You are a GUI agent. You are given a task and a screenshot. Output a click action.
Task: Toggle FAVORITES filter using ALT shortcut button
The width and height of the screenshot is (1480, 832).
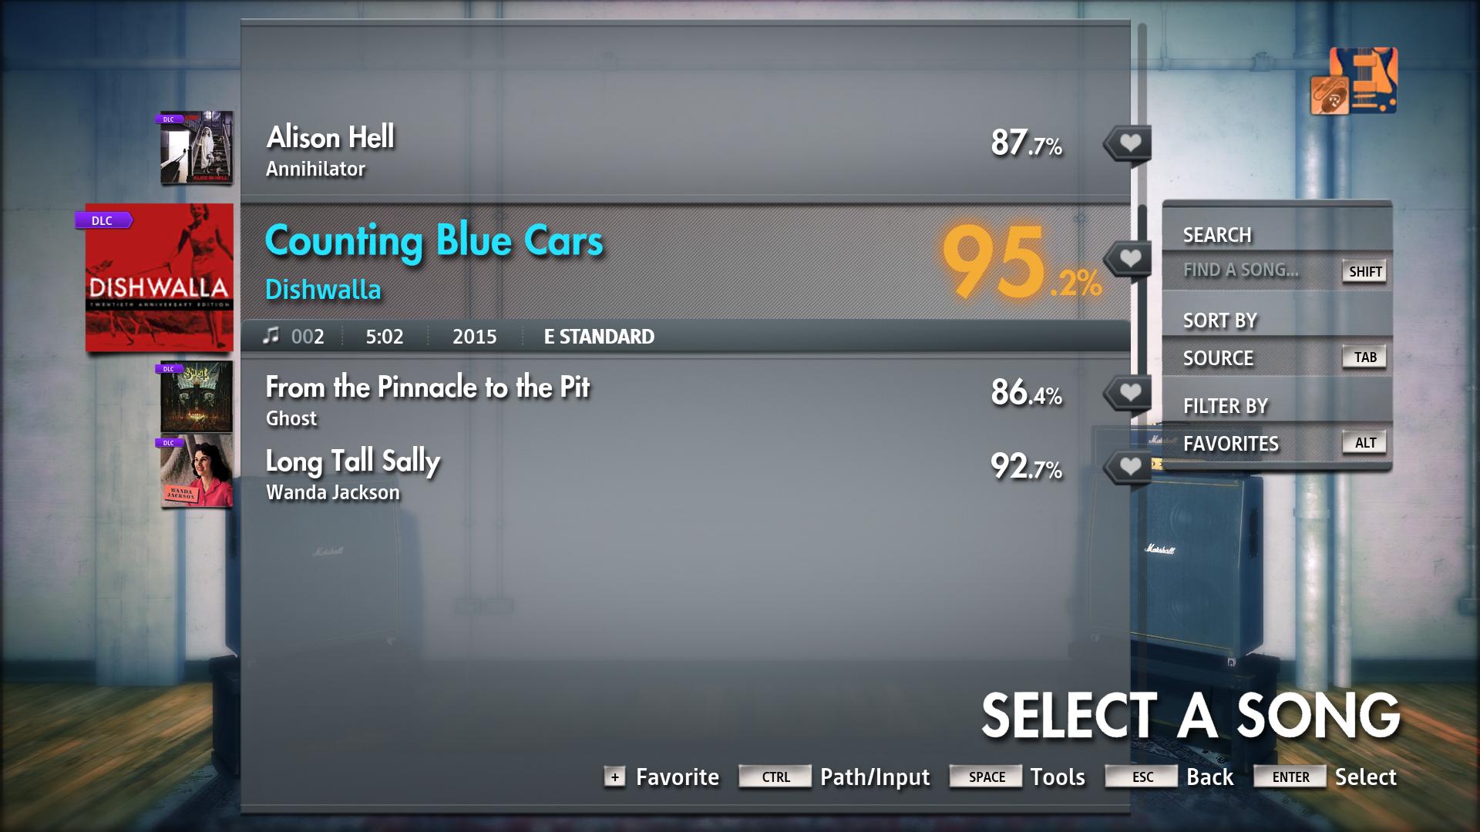point(1365,442)
